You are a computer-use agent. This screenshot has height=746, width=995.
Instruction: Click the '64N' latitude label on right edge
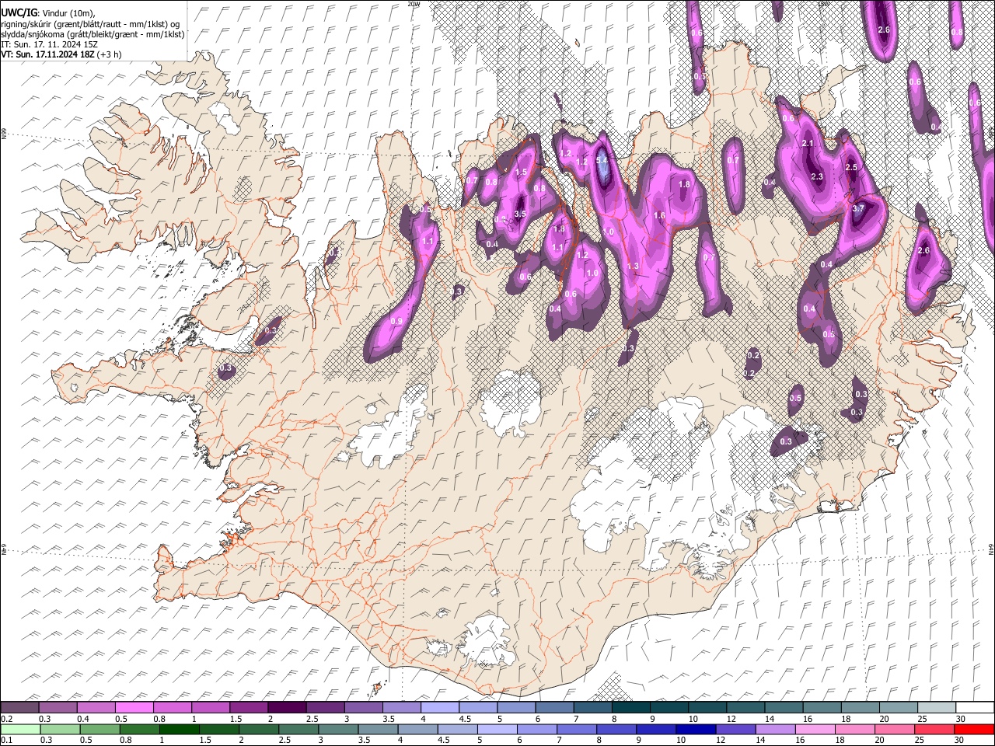(991, 549)
